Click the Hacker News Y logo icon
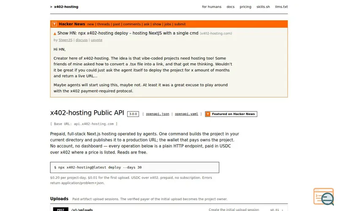338x211 pixels. point(55,24)
